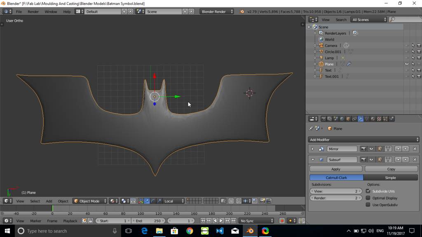Expand the Mirror modifier panel
The width and height of the screenshot is (422, 237).
(x=312, y=149)
